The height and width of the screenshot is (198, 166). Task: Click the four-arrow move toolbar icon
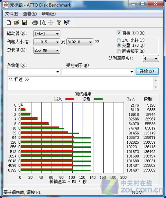51,23
